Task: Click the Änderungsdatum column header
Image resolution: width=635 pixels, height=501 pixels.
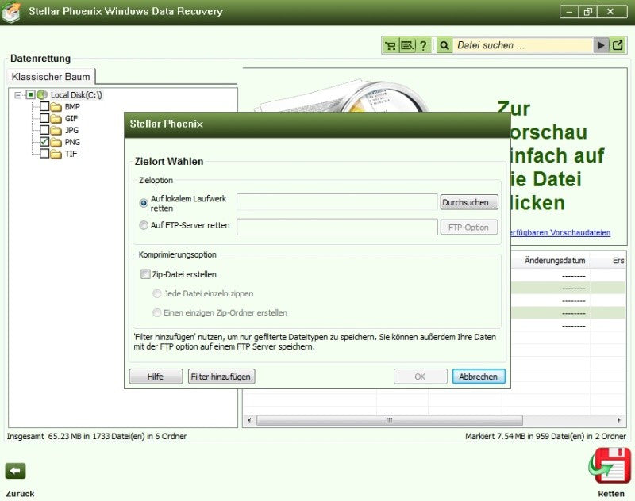Action: (x=554, y=260)
